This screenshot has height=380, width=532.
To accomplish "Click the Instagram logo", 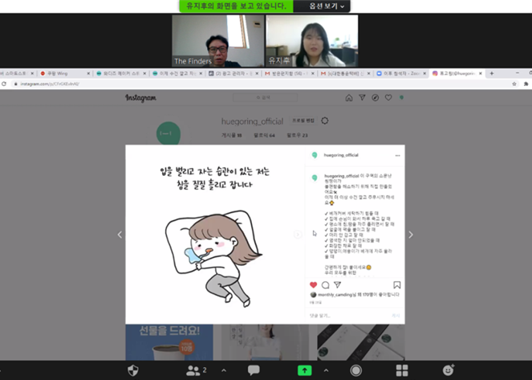I will [140, 98].
